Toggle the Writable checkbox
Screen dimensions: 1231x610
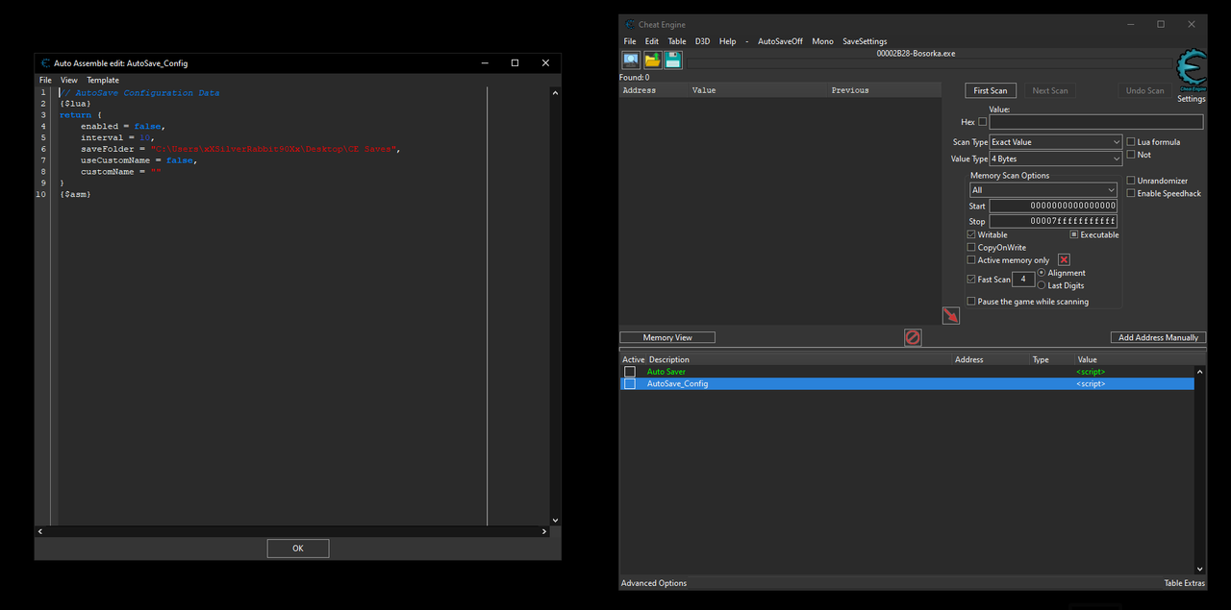971,234
